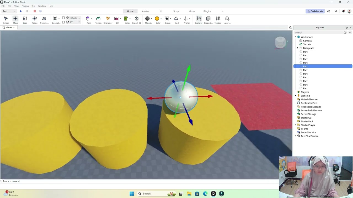This screenshot has height=198, width=353.
Task: Click the Collaborate button
Action: (x=315, y=11)
